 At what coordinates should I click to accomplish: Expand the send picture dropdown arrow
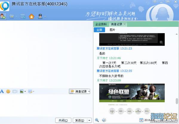tap(25, 92)
